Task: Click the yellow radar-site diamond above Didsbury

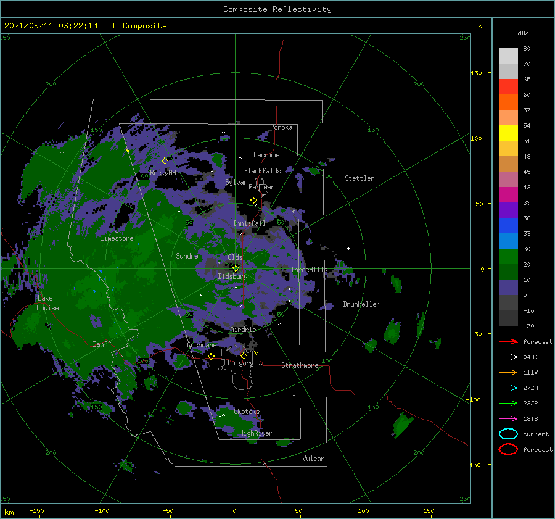Action: 236,268
